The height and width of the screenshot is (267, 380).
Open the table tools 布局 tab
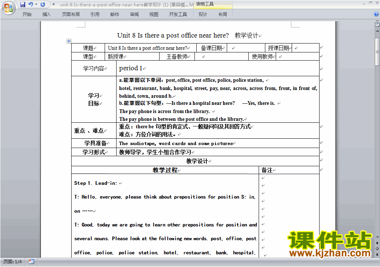223,15
